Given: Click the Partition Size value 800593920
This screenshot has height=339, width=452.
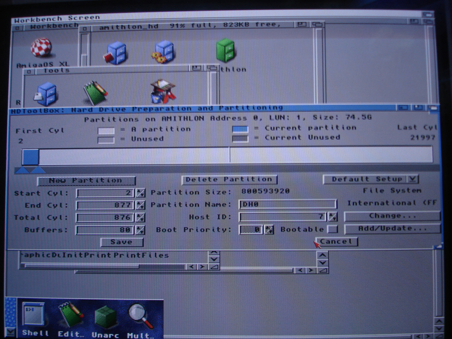Looking at the screenshot, I should [x=265, y=191].
